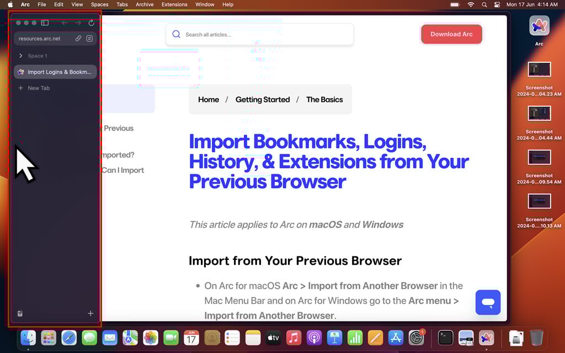The height and width of the screenshot is (353, 565).
Task: Open the archive icon at sidebar bottom
Action: (x=20, y=313)
